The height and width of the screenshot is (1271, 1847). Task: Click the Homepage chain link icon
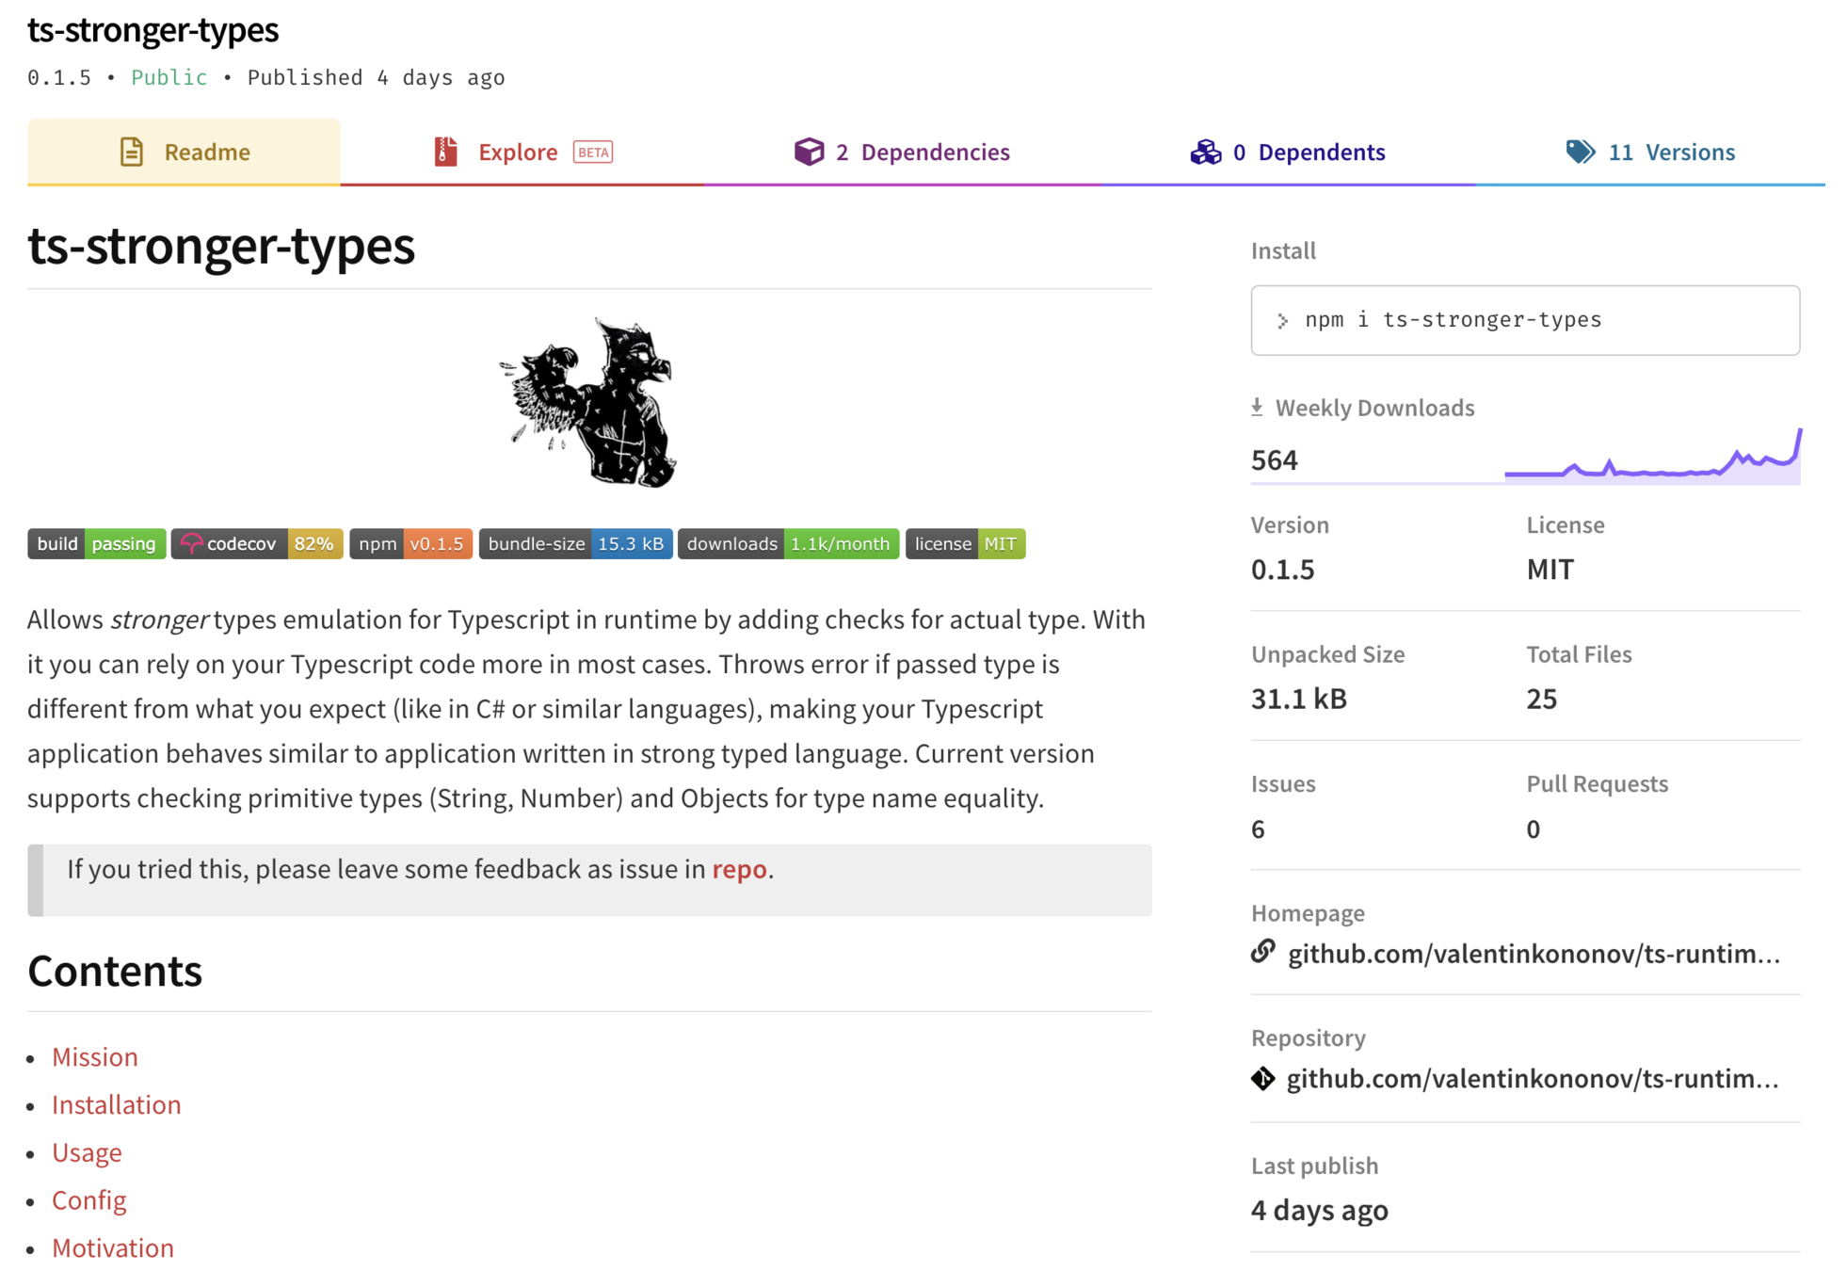1263,952
